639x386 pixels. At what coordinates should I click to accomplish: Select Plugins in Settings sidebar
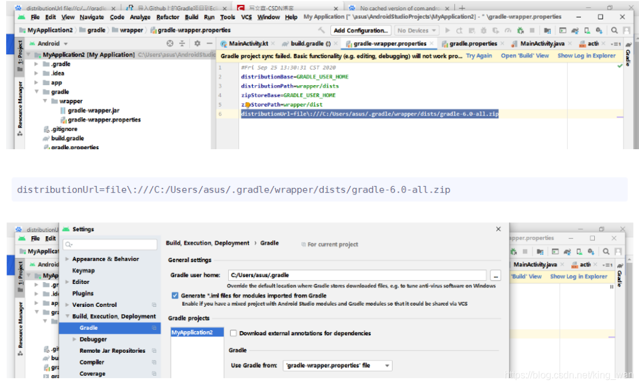tap(83, 293)
